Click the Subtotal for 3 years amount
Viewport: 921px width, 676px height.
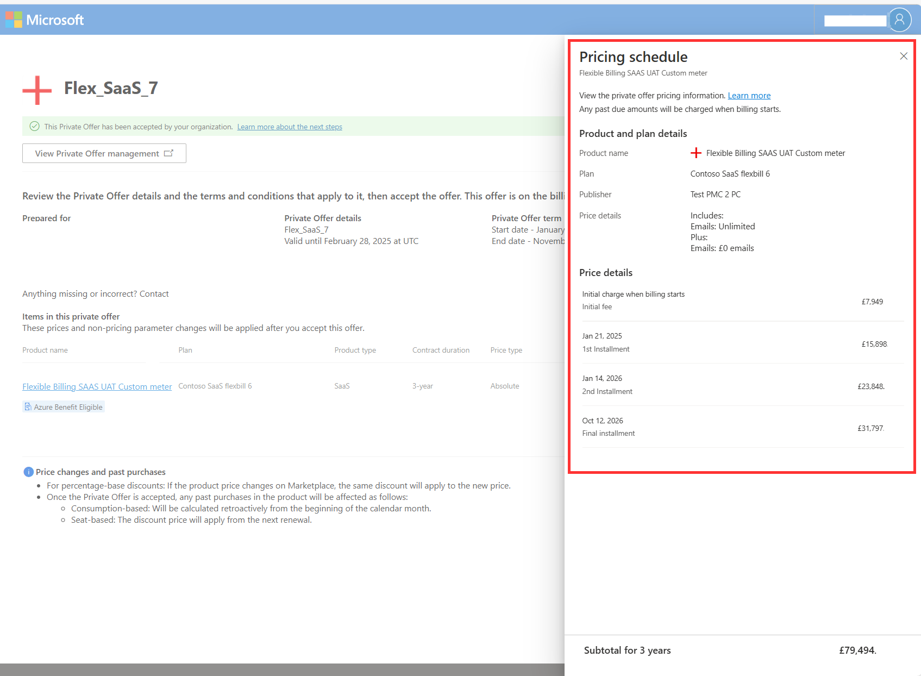[857, 650]
